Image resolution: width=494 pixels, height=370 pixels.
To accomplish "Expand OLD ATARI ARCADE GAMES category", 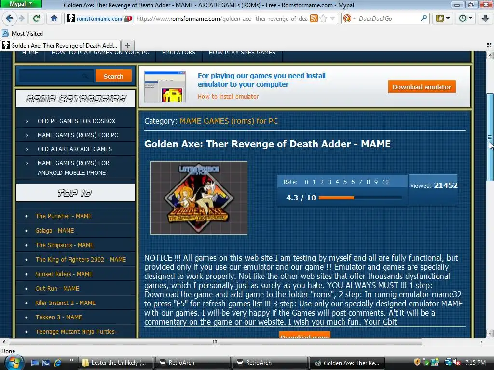I will [76, 149].
